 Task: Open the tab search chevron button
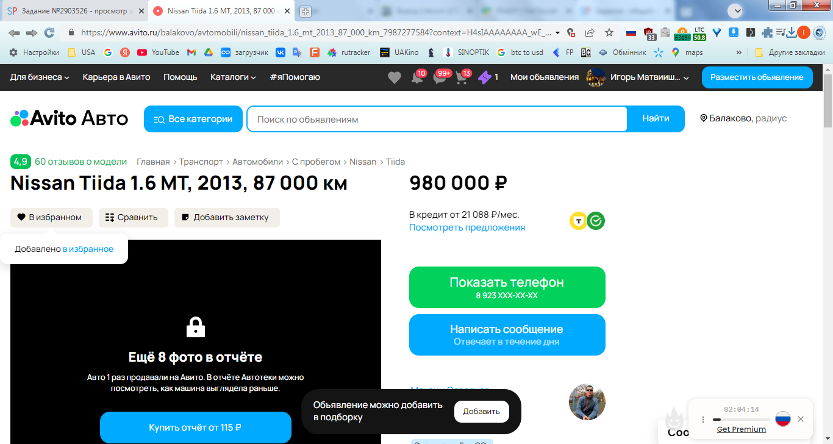tap(737, 10)
